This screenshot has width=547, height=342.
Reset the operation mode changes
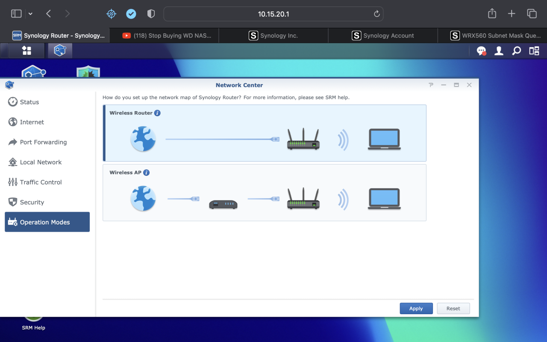click(453, 308)
